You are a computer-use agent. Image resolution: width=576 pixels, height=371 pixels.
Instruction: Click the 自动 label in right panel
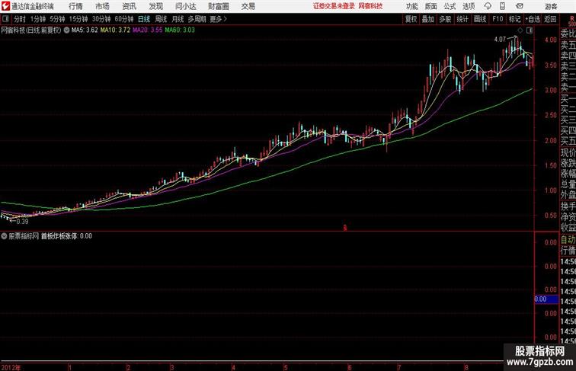(x=568, y=240)
